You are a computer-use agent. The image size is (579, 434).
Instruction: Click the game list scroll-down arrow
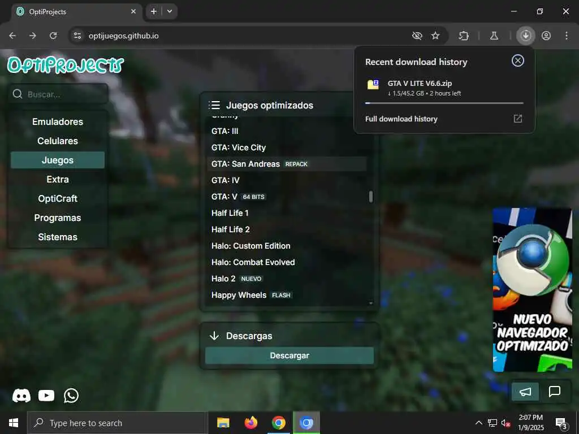[371, 303]
